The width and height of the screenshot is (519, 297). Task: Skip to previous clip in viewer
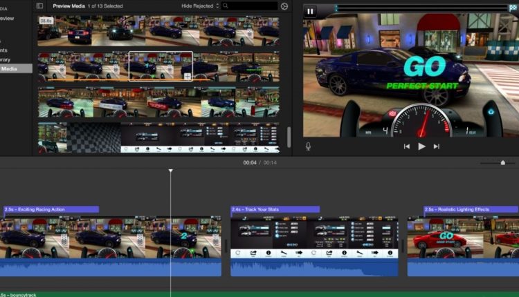coord(407,146)
